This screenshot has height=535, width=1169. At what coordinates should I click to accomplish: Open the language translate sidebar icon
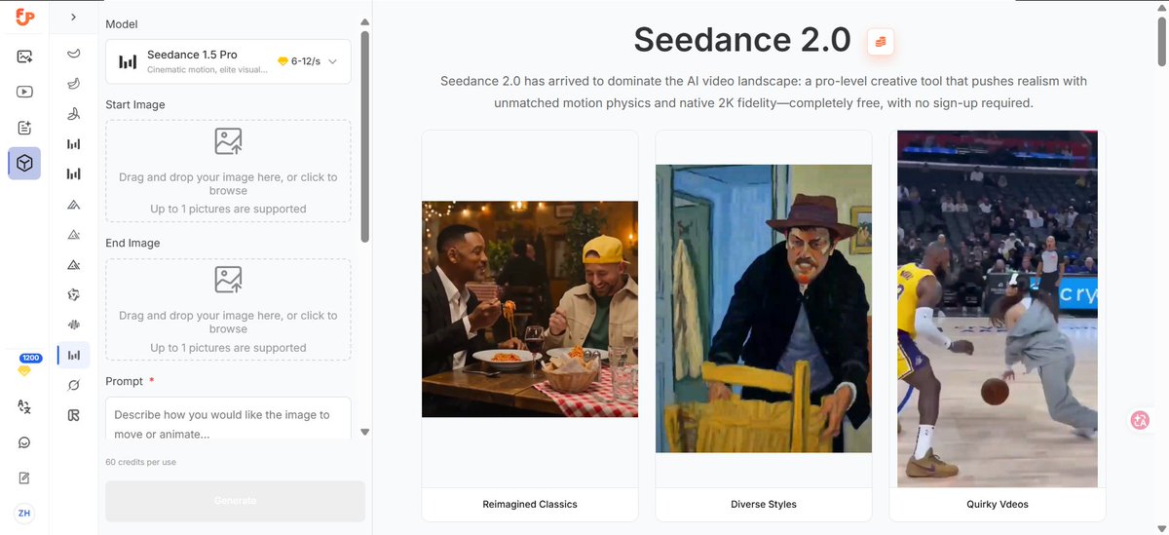24,406
